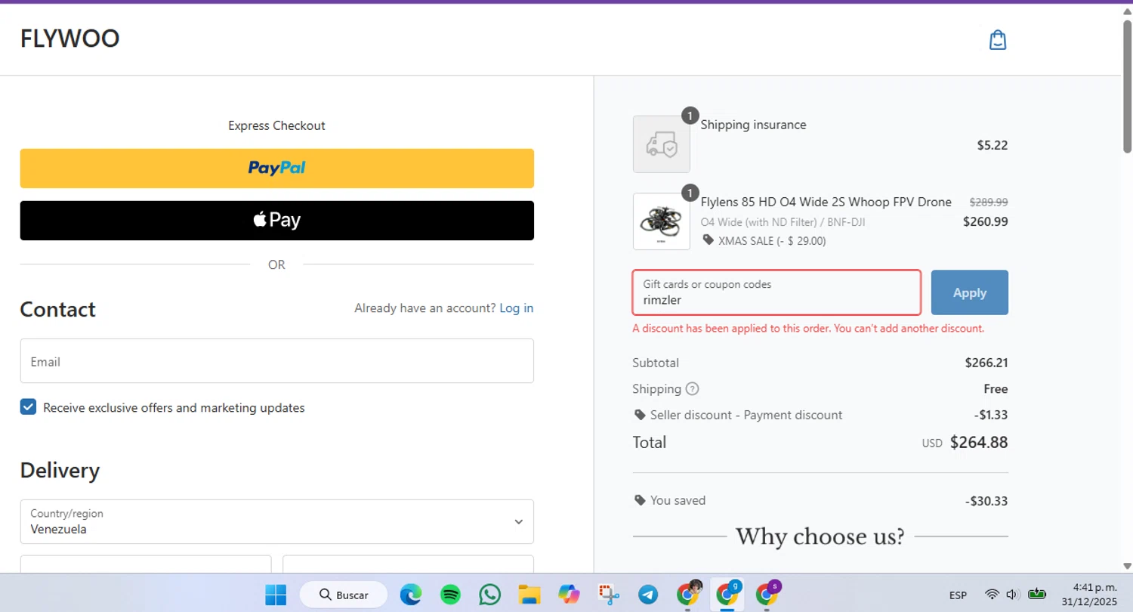Click the taskbar Buscar search box

point(344,595)
